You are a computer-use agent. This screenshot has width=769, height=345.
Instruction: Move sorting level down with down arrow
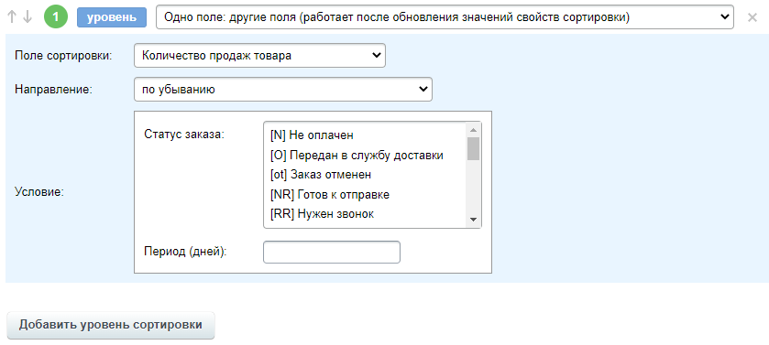click(27, 17)
